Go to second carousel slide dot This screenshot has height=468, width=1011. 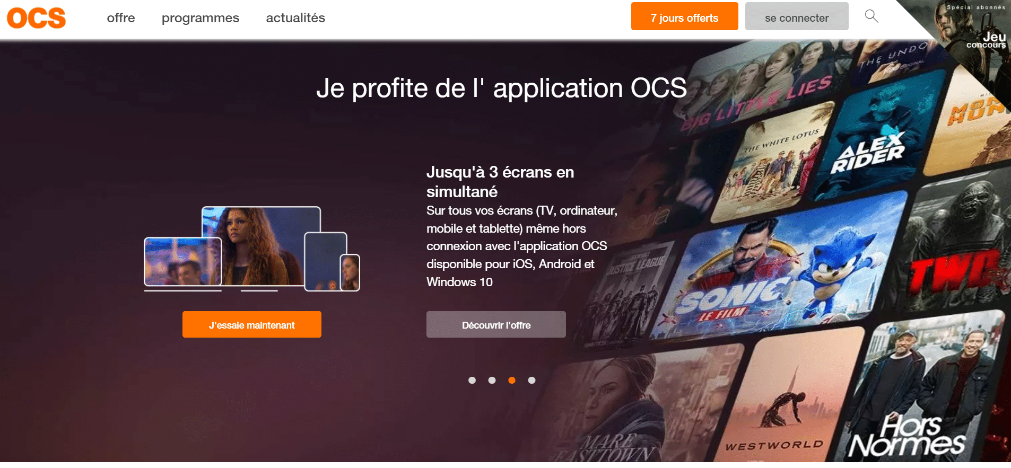pyautogui.click(x=492, y=380)
